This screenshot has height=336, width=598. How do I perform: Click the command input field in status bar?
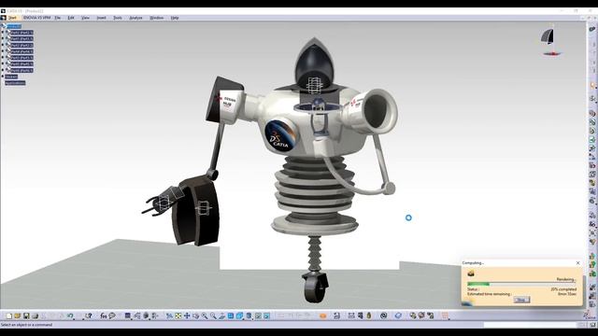pos(530,325)
